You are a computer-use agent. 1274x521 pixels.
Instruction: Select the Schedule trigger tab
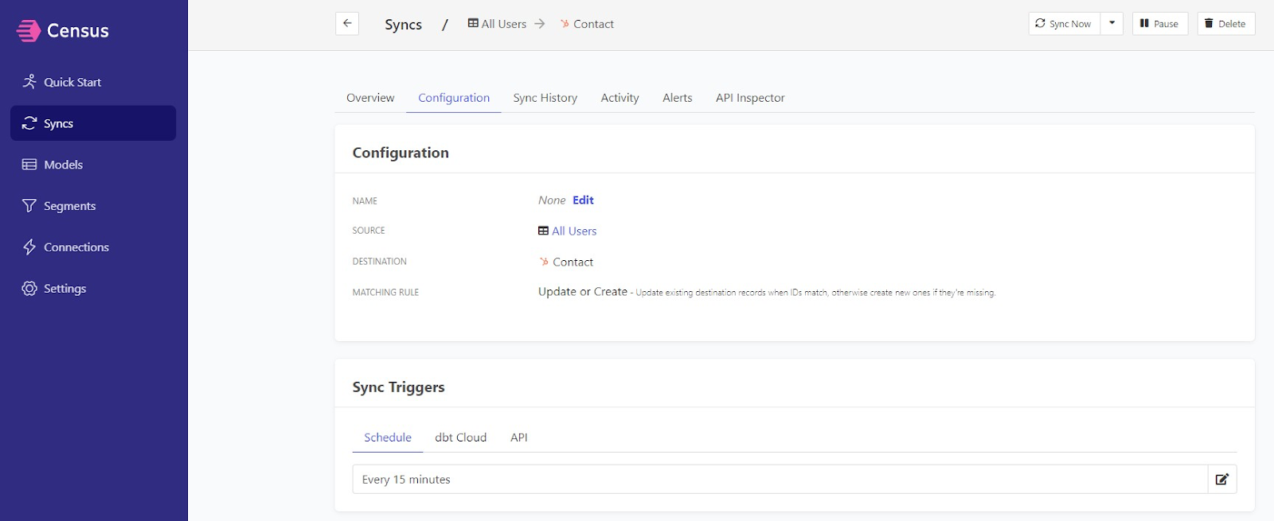pos(388,437)
